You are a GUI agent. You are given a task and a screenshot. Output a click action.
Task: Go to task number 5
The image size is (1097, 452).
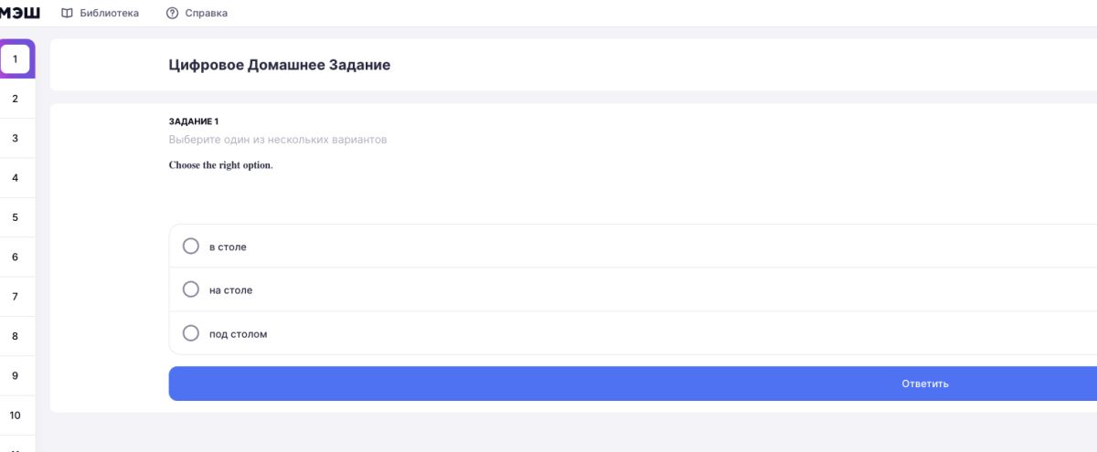click(16, 217)
